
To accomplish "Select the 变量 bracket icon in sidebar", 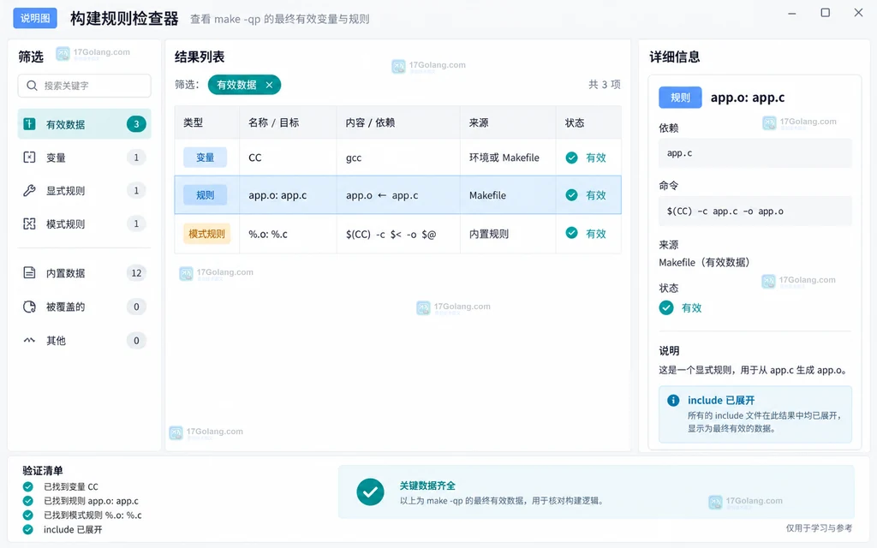I will 30,158.
